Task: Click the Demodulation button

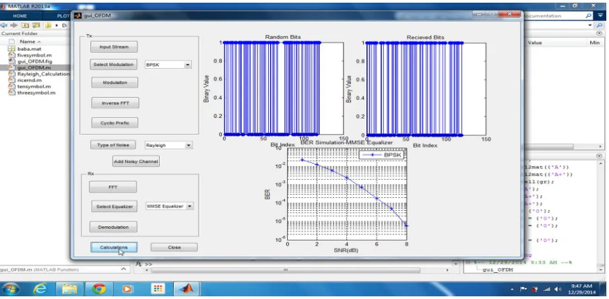Action: point(113,227)
